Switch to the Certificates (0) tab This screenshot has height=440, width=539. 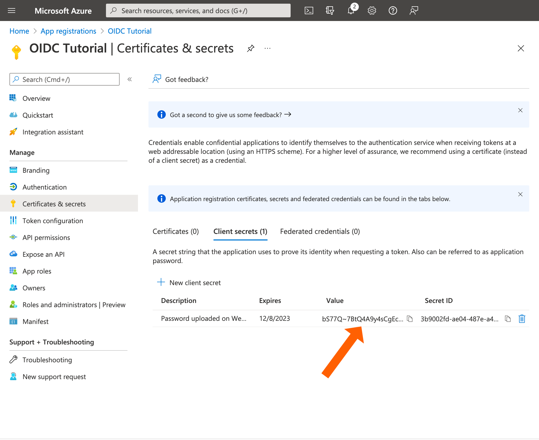[176, 231]
